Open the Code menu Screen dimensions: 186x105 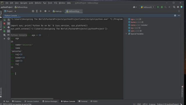pyautogui.click(x=31, y=3)
